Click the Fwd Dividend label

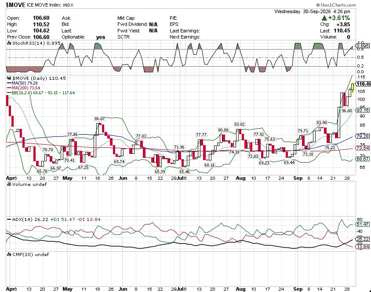click(132, 24)
